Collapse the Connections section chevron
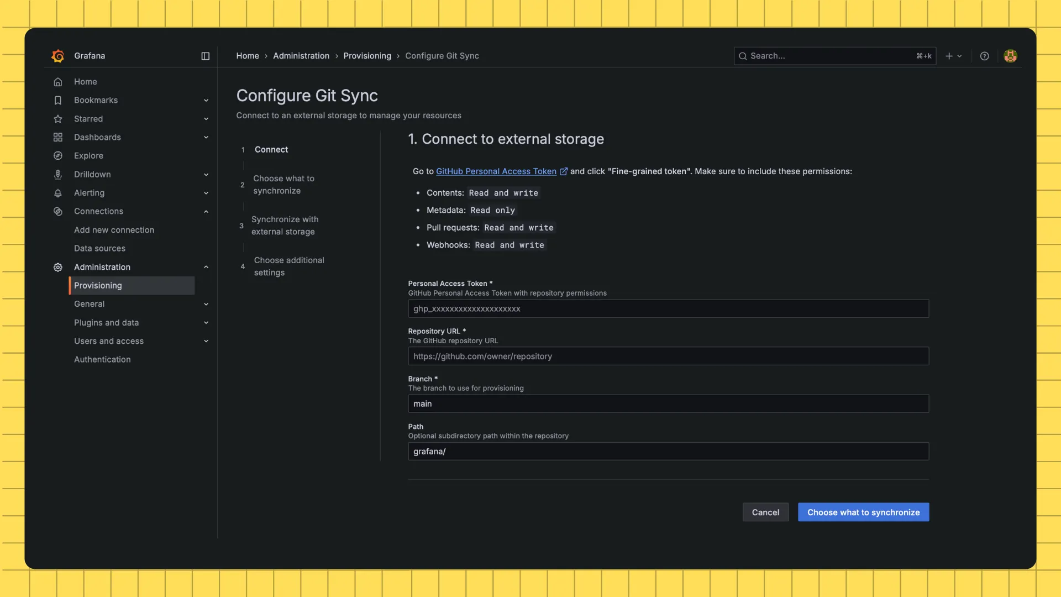 [x=206, y=211]
